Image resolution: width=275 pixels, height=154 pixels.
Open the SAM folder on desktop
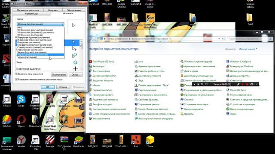click(x=250, y=20)
